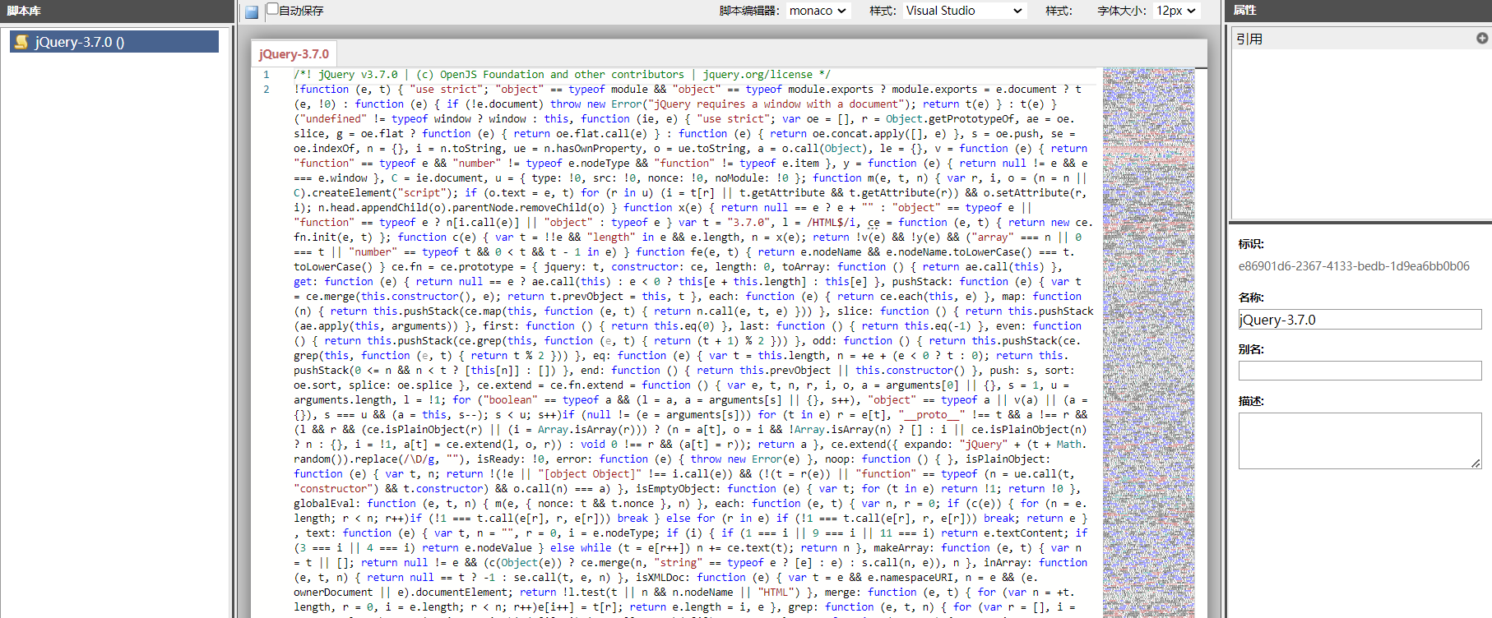Click the 标识 ID value e86901d6 text
This screenshot has width=1492, height=618.
[1353, 266]
